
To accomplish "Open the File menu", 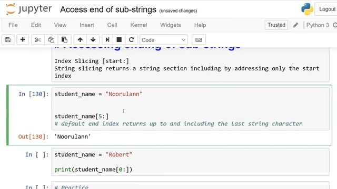I will pos(13,25).
